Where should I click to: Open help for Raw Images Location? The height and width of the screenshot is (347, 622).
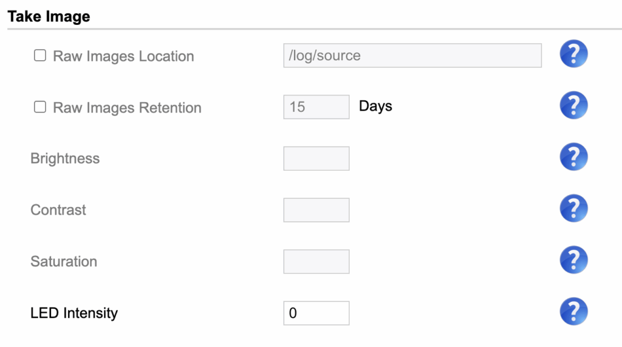[573, 55]
